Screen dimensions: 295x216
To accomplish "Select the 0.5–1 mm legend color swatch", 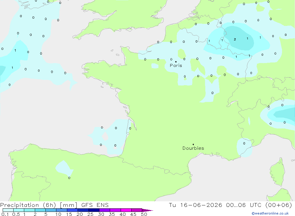I will 19,210.
